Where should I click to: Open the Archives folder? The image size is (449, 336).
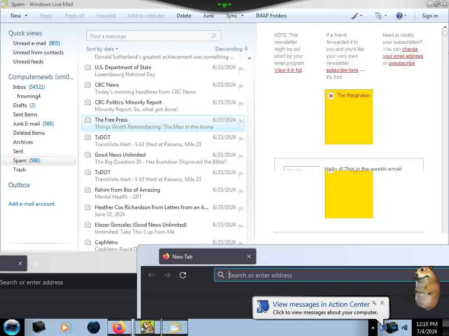coord(23,142)
